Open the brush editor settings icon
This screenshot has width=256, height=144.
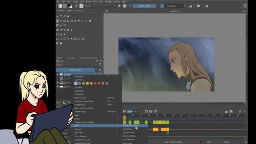click(x=76, y=6)
